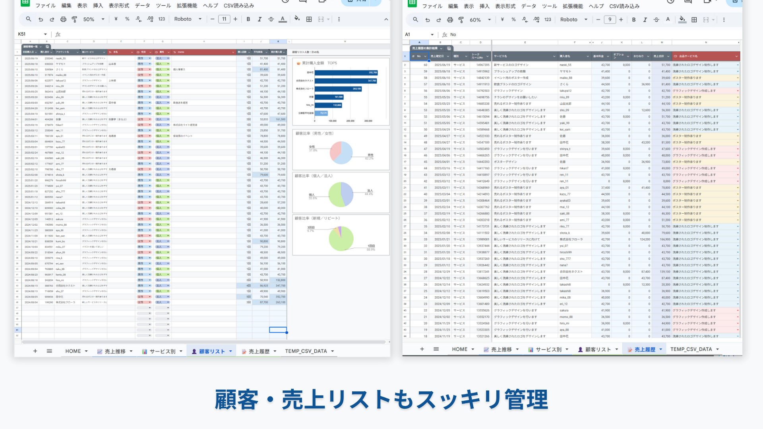Click redo in the right window toolbar
This screenshot has width=763, height=429.
click(x=438, y=19)
